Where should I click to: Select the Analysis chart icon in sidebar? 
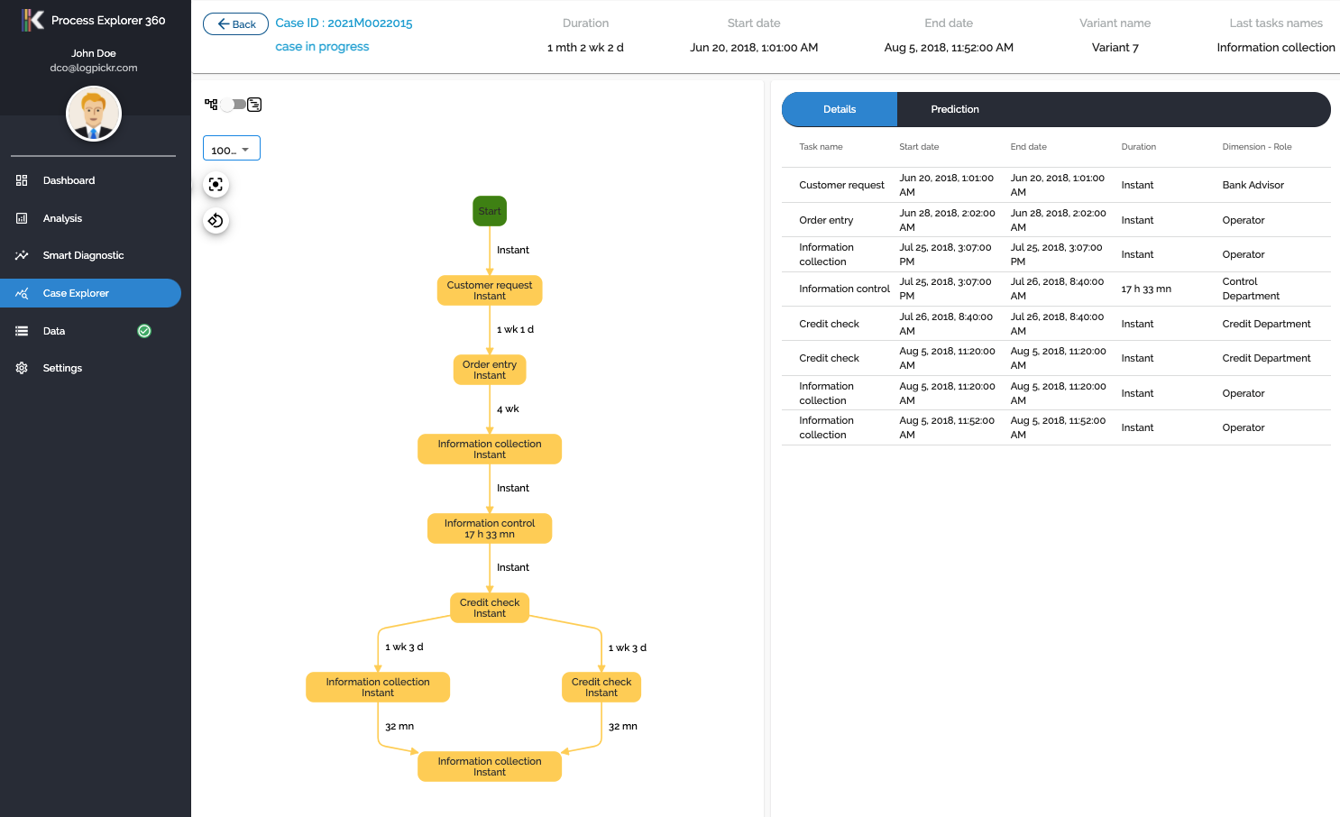click(x=23, y=217)
